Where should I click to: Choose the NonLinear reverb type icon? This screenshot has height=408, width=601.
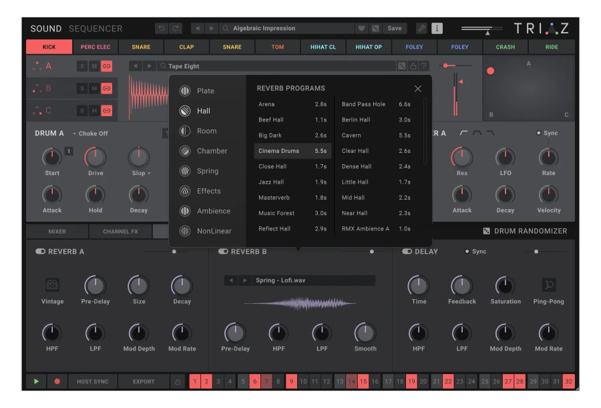[185, 231]
